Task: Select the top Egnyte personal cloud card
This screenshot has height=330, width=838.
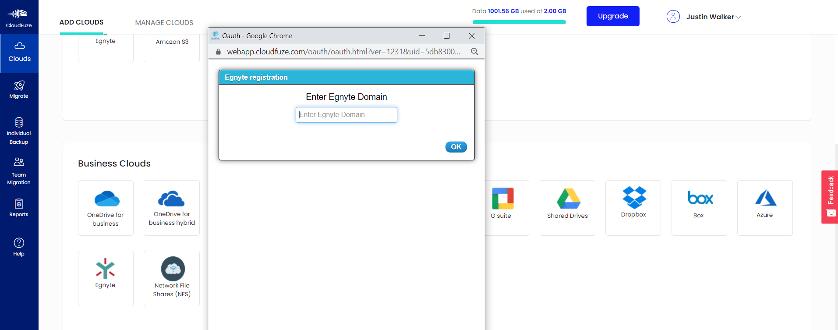Action: point(106,47)
